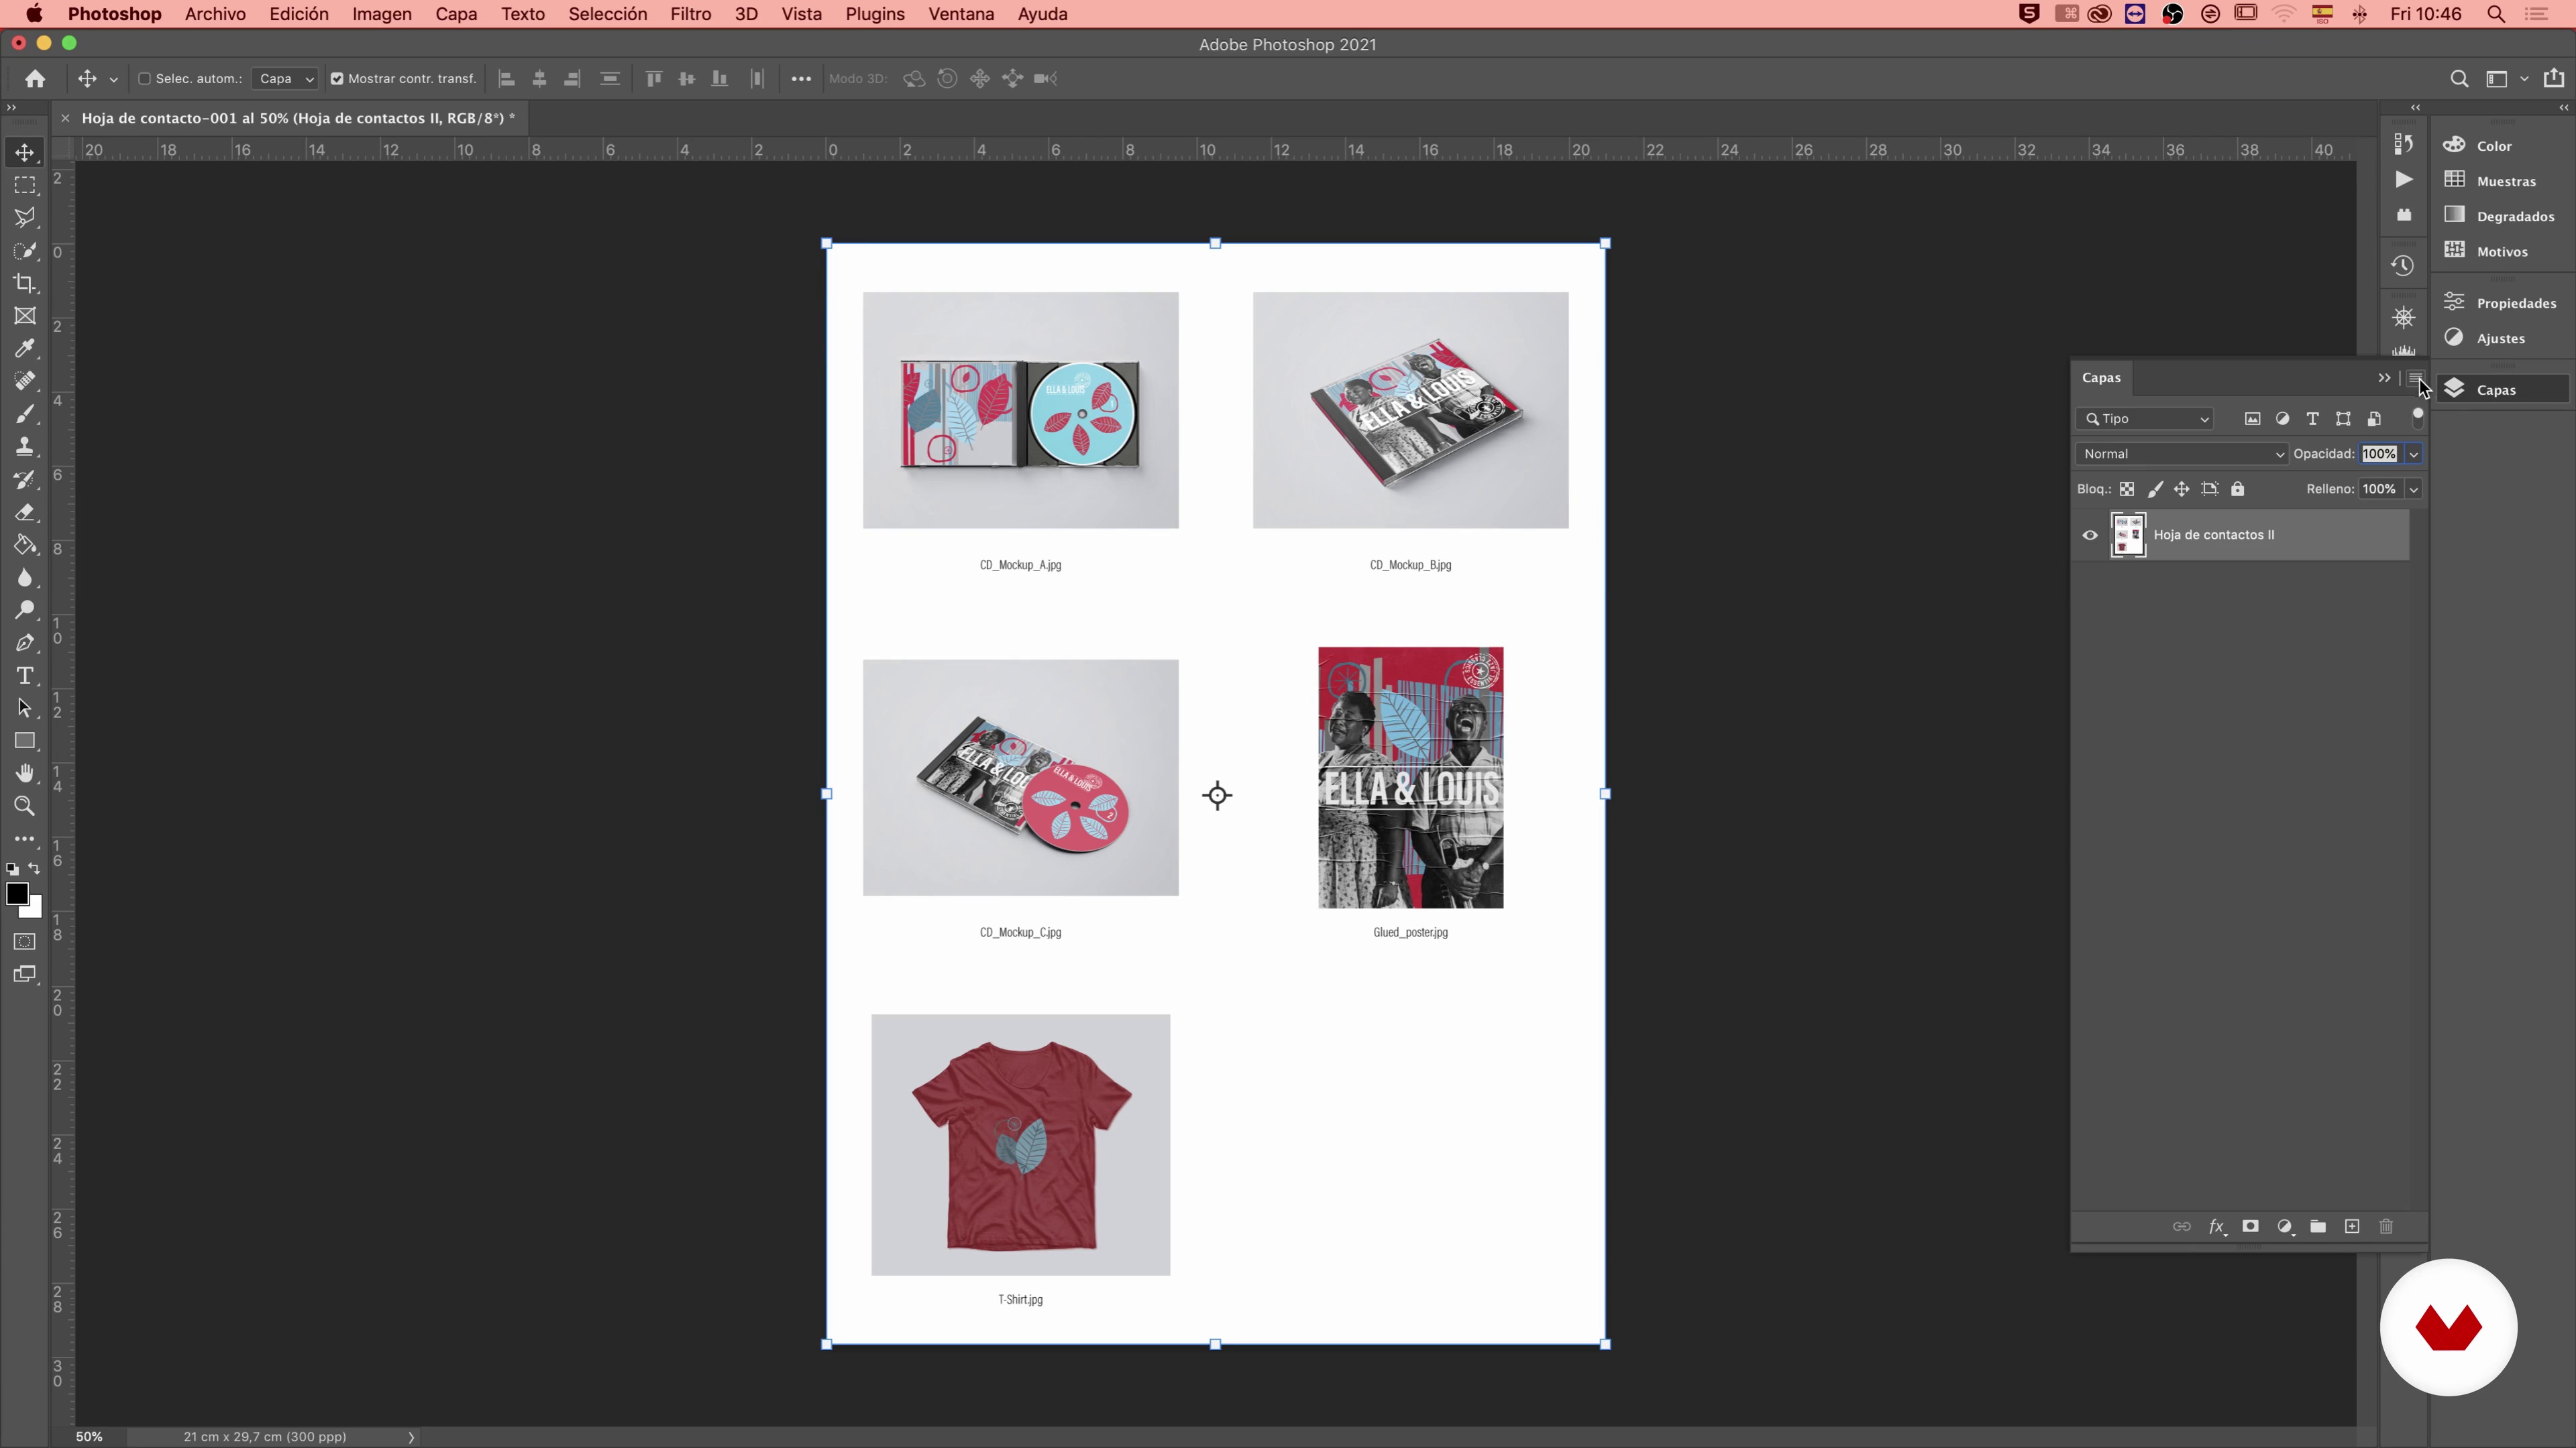Select the Move tool in the toolbar
The width and height of the screenshot is (2576, 1448).
[25, 153]
